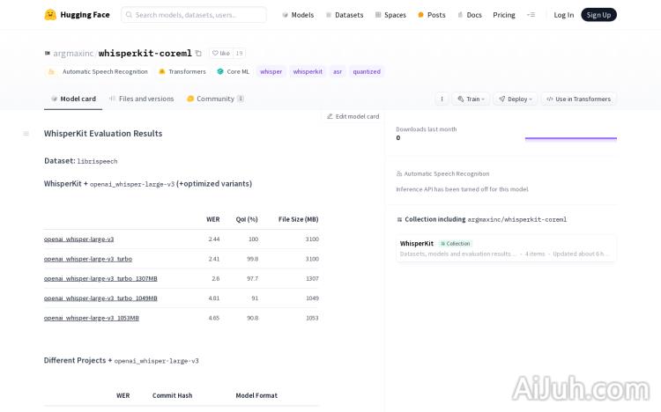Copy the model name with the copy icon
Image resolution: width=661 pixels, height=412 pixels.
pos(198,54)
